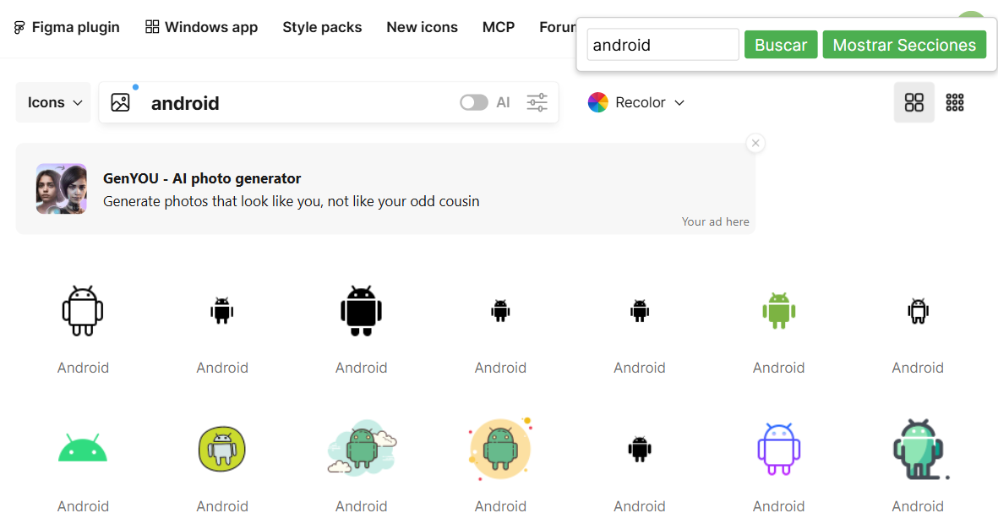Switch to the large grid view
This screenshot has height=513, width=998.
point(914,103)
